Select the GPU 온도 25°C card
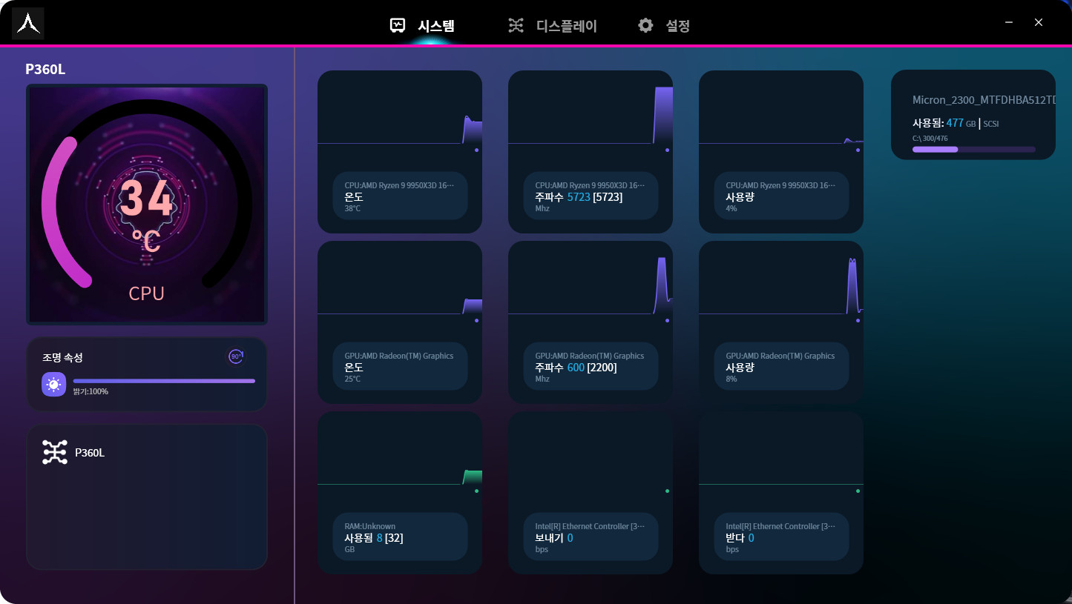Viewport: 1072px width, 604px height. coord(400,322)
